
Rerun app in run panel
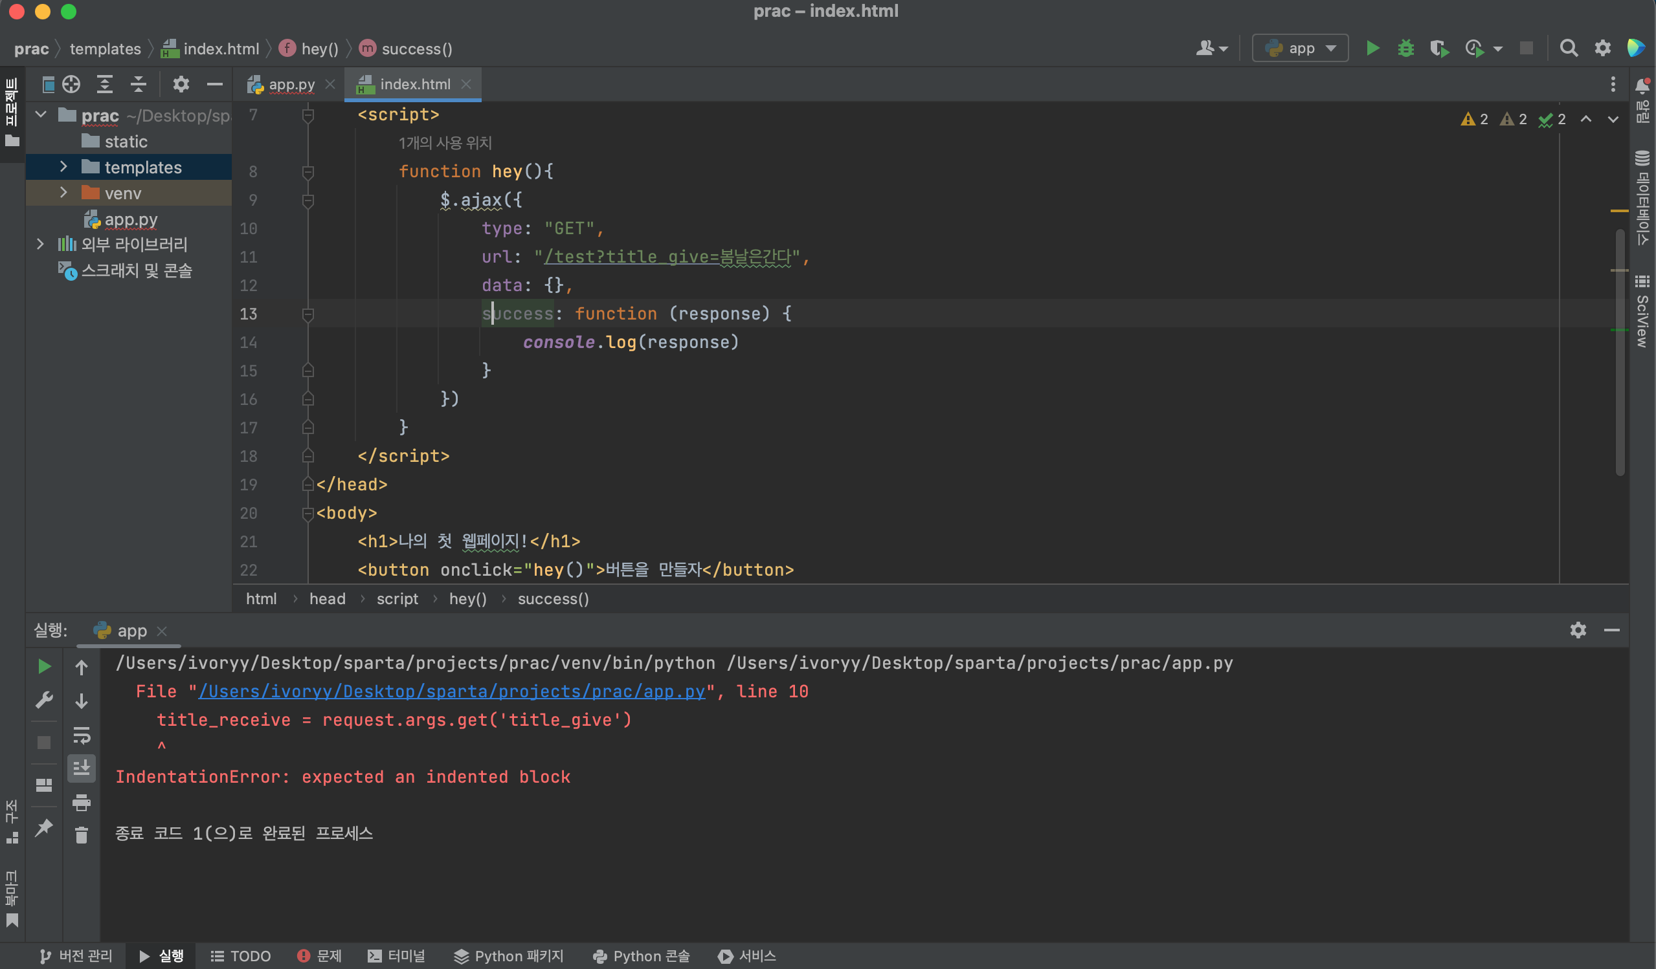point(44,666)
